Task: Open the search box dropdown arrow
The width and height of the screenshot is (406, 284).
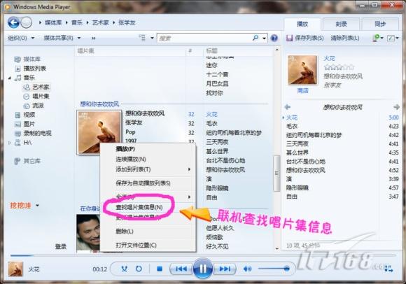Action: tap(265, 38)
